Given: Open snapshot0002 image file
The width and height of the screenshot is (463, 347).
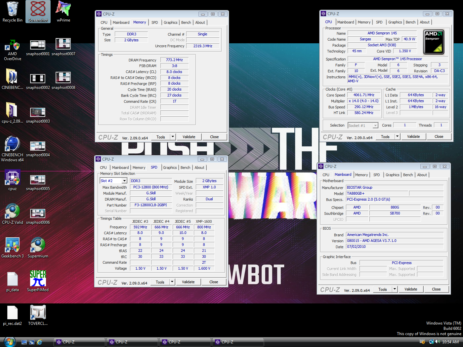Looking at the screenshot, I should coord(38,82).
